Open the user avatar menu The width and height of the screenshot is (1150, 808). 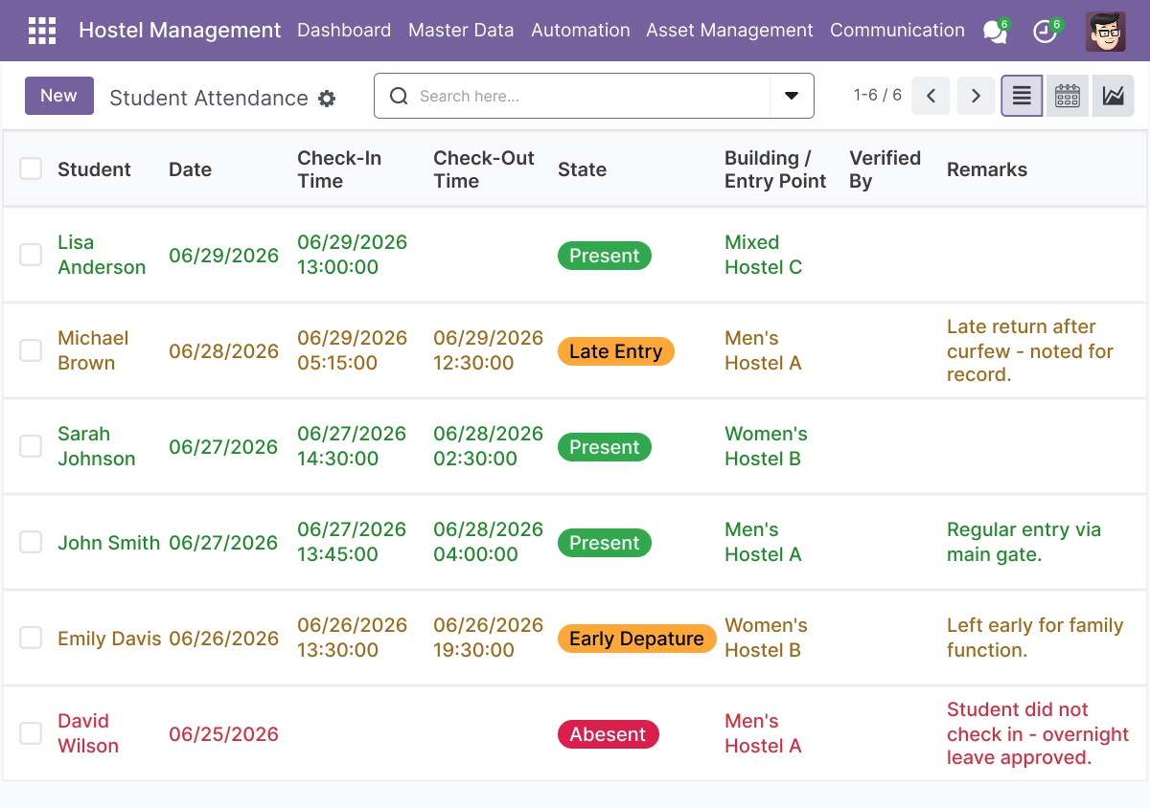pos(1105,32)
